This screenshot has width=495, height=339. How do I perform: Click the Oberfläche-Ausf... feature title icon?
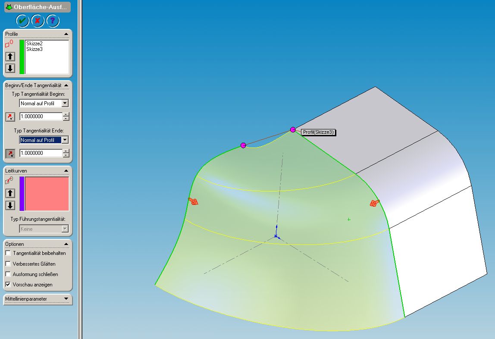9,7
